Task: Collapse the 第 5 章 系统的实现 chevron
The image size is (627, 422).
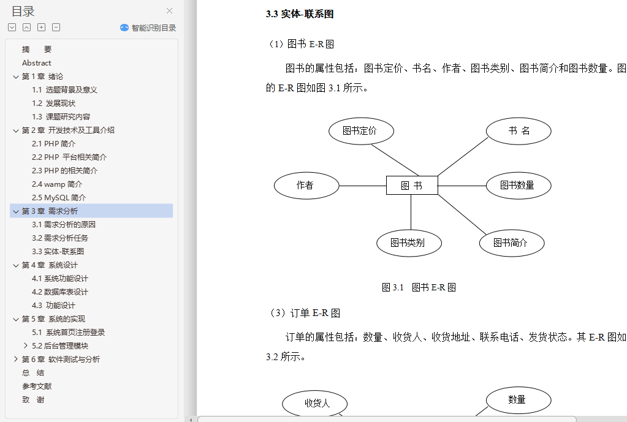Action: pyautogui.click(x=16, y=319)
